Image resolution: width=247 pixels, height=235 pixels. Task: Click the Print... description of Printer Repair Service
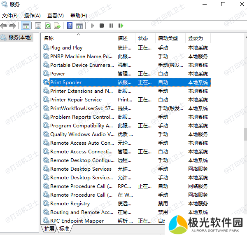125,100
